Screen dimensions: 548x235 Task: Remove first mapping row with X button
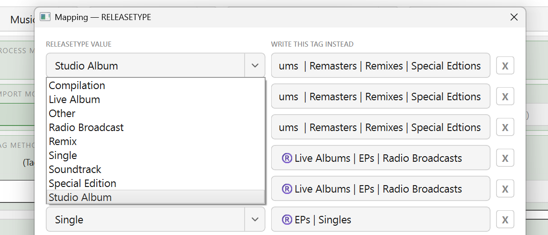[505, 66]
